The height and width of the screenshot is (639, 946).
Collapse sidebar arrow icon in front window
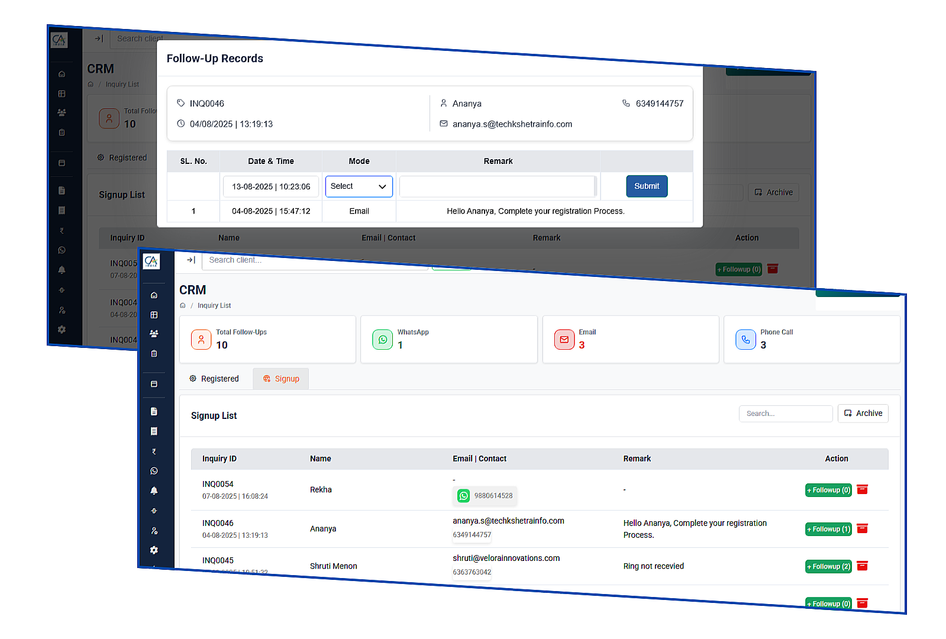tap(191, 260)
